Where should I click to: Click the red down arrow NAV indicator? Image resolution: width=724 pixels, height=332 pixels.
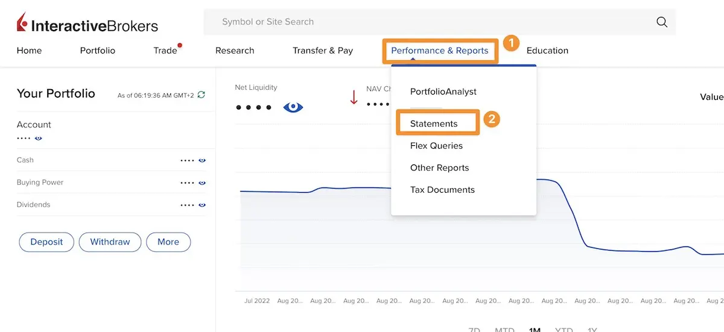(354, 97)
